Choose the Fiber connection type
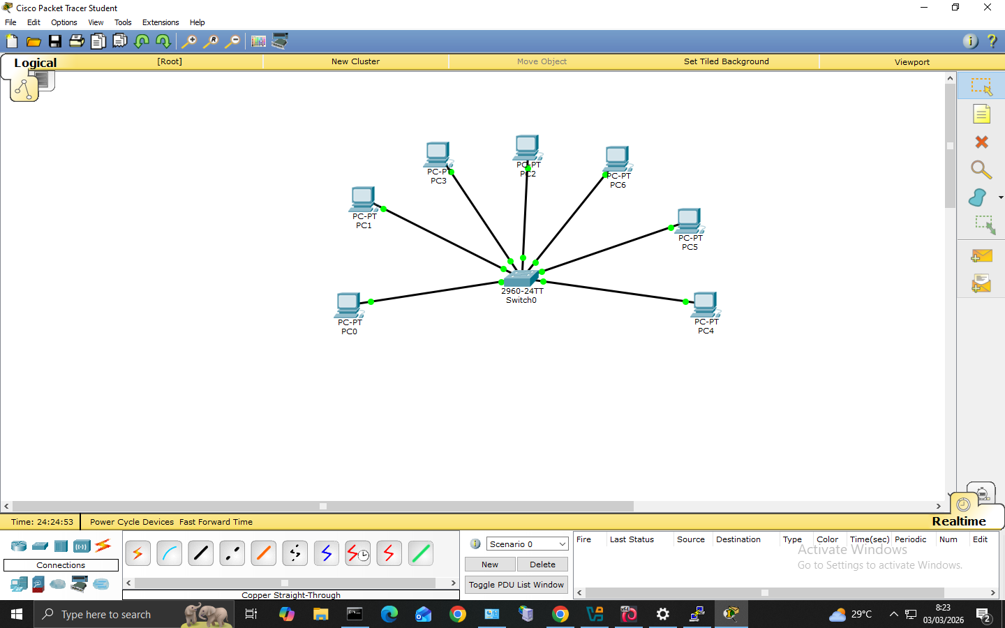Image resolution: width=1005 pixels, height=628 pixels. pyautogui.click(x=263, y=553)
